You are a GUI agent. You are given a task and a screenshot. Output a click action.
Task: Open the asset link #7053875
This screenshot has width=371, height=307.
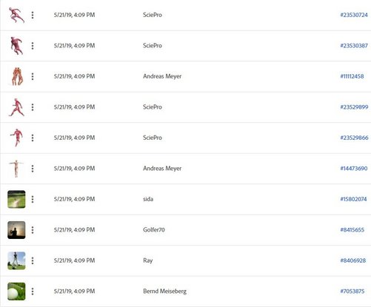352,291
